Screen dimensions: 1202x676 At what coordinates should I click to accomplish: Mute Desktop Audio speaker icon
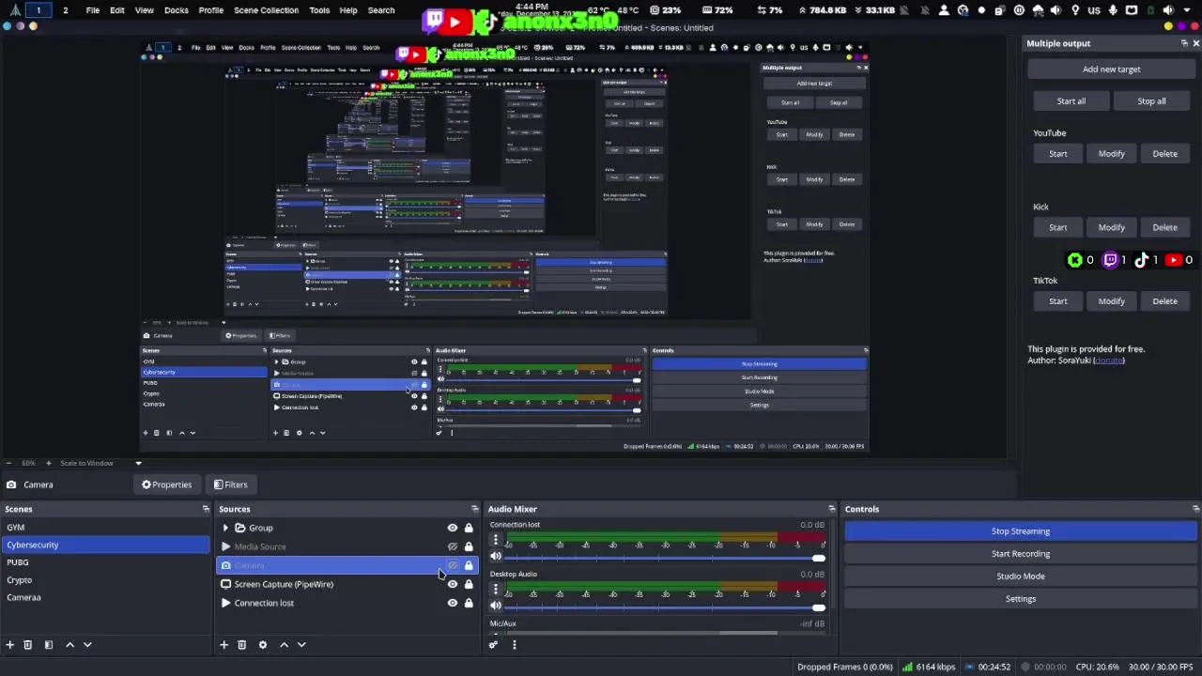click(496, 606)
